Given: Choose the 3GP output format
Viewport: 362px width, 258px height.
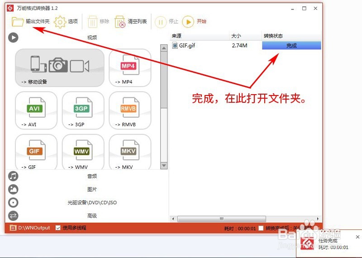Looking at the screenshot, I should (x=83, y=110).
